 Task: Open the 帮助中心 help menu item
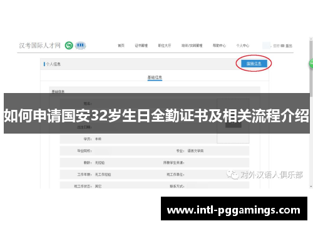[219, 46]
